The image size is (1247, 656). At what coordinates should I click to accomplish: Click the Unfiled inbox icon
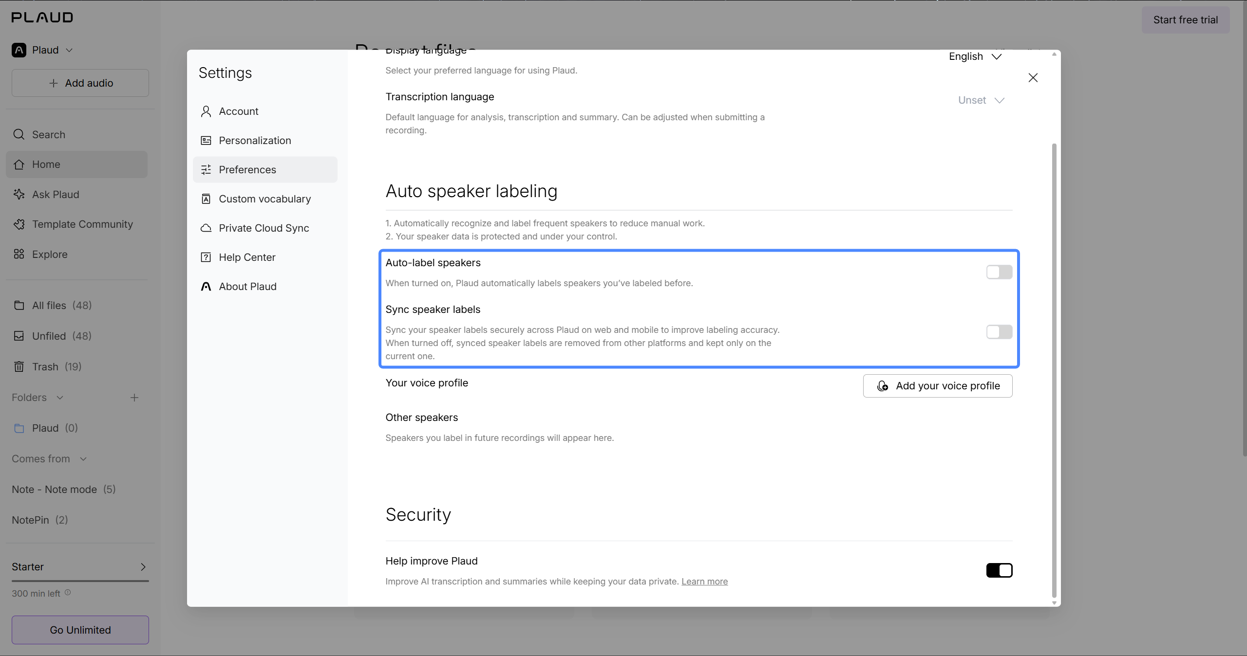[19, 336]
